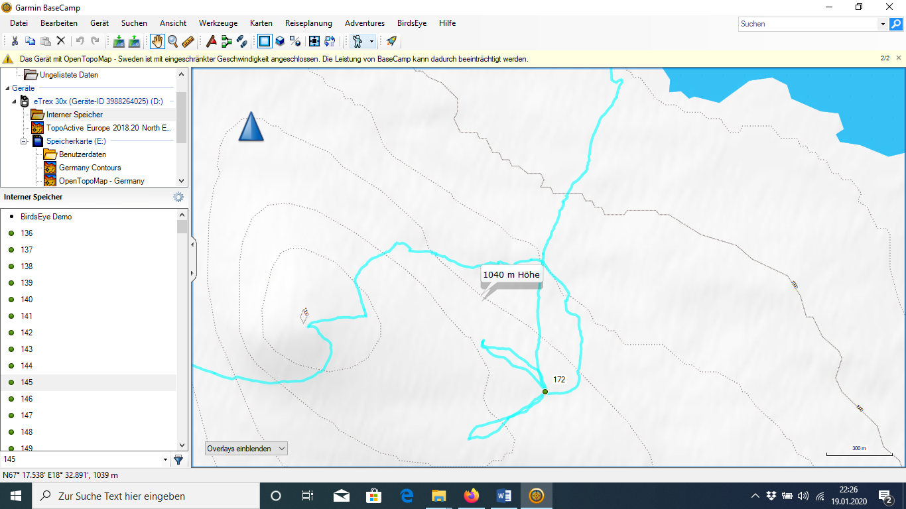Switch to 2D map view icon
Screen dimensions: 906x509
pos(265,41)
